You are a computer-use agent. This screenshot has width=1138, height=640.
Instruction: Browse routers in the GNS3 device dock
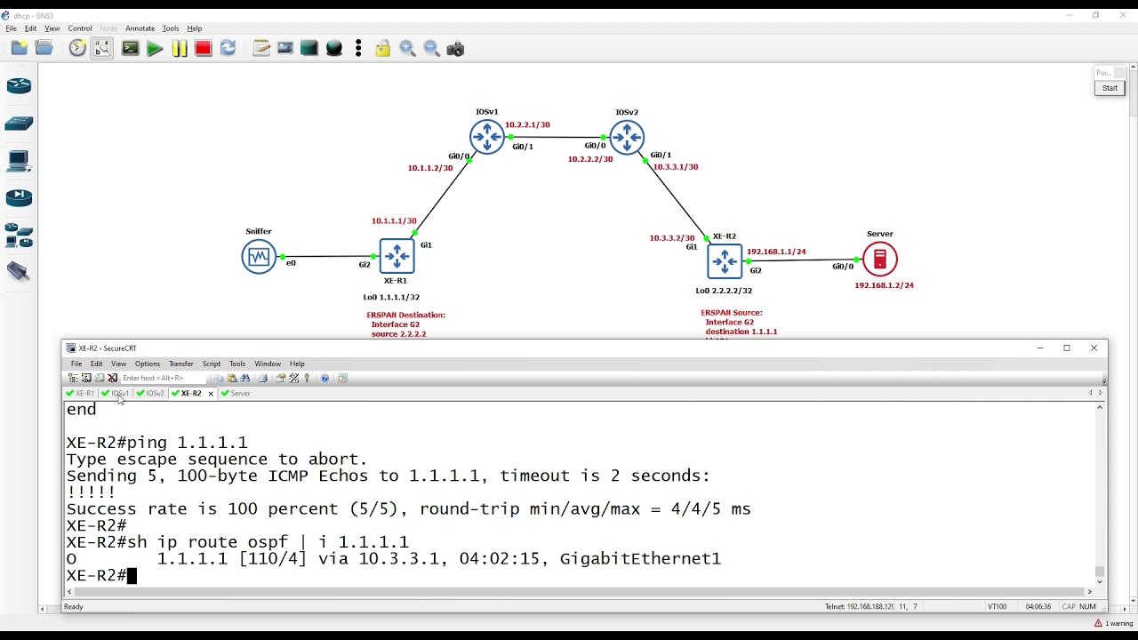coord(19,86)
